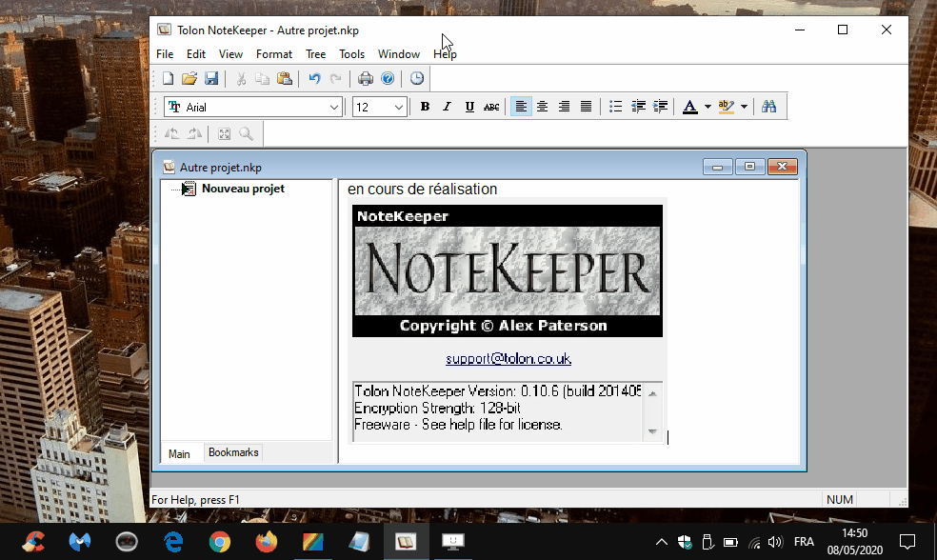The image size is (937, 560).
Task: Decrease paragraph indent
Action: (638, 107)
